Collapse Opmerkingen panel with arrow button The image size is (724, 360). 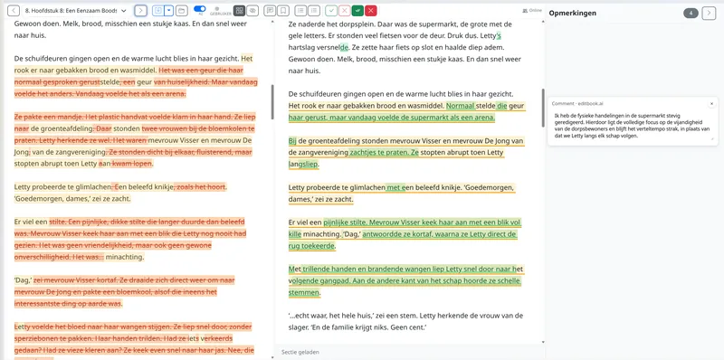point(709,13)
